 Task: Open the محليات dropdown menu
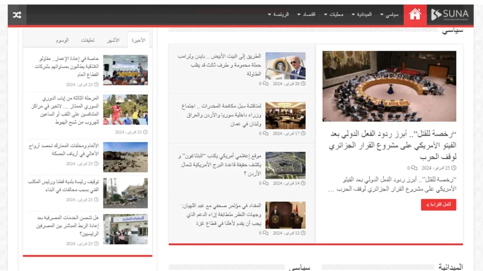333,15
